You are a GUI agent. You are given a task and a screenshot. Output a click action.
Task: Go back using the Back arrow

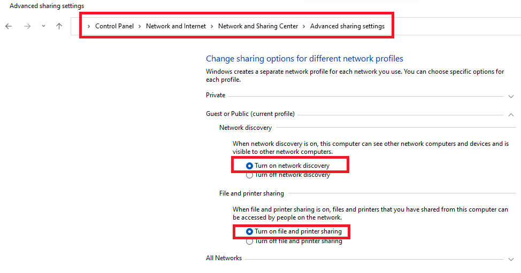(x=9, y=26)
